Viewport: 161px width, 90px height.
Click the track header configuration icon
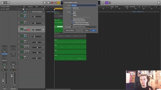coord(43,9)
